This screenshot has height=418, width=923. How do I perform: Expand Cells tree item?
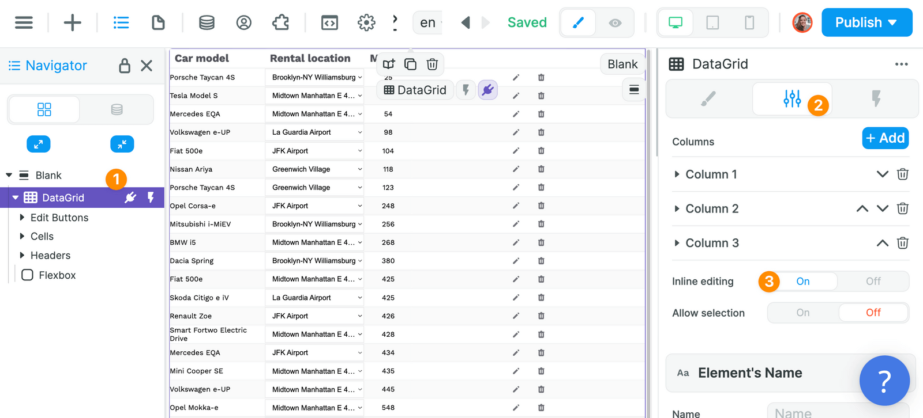[22, 236]
